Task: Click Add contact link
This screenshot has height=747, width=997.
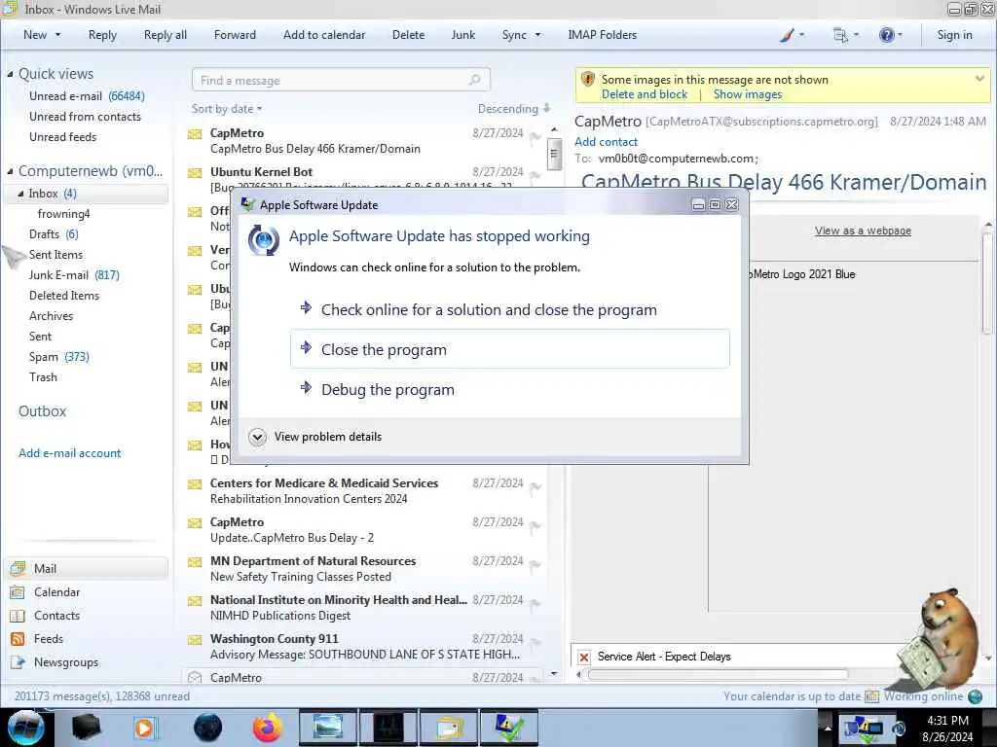Action: click(x=606, y=142)
